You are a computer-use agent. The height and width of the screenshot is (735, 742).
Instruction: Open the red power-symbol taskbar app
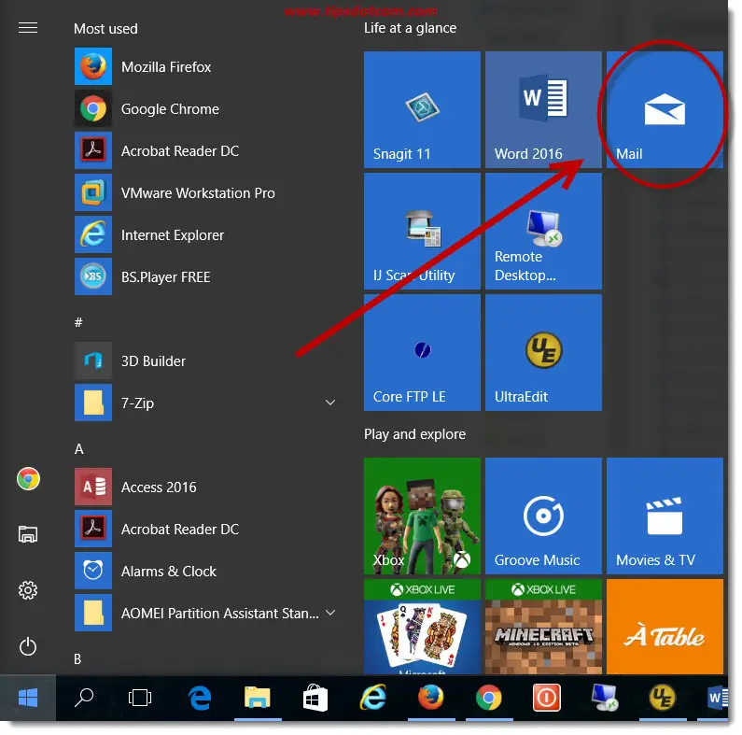(x=547, y=698)
